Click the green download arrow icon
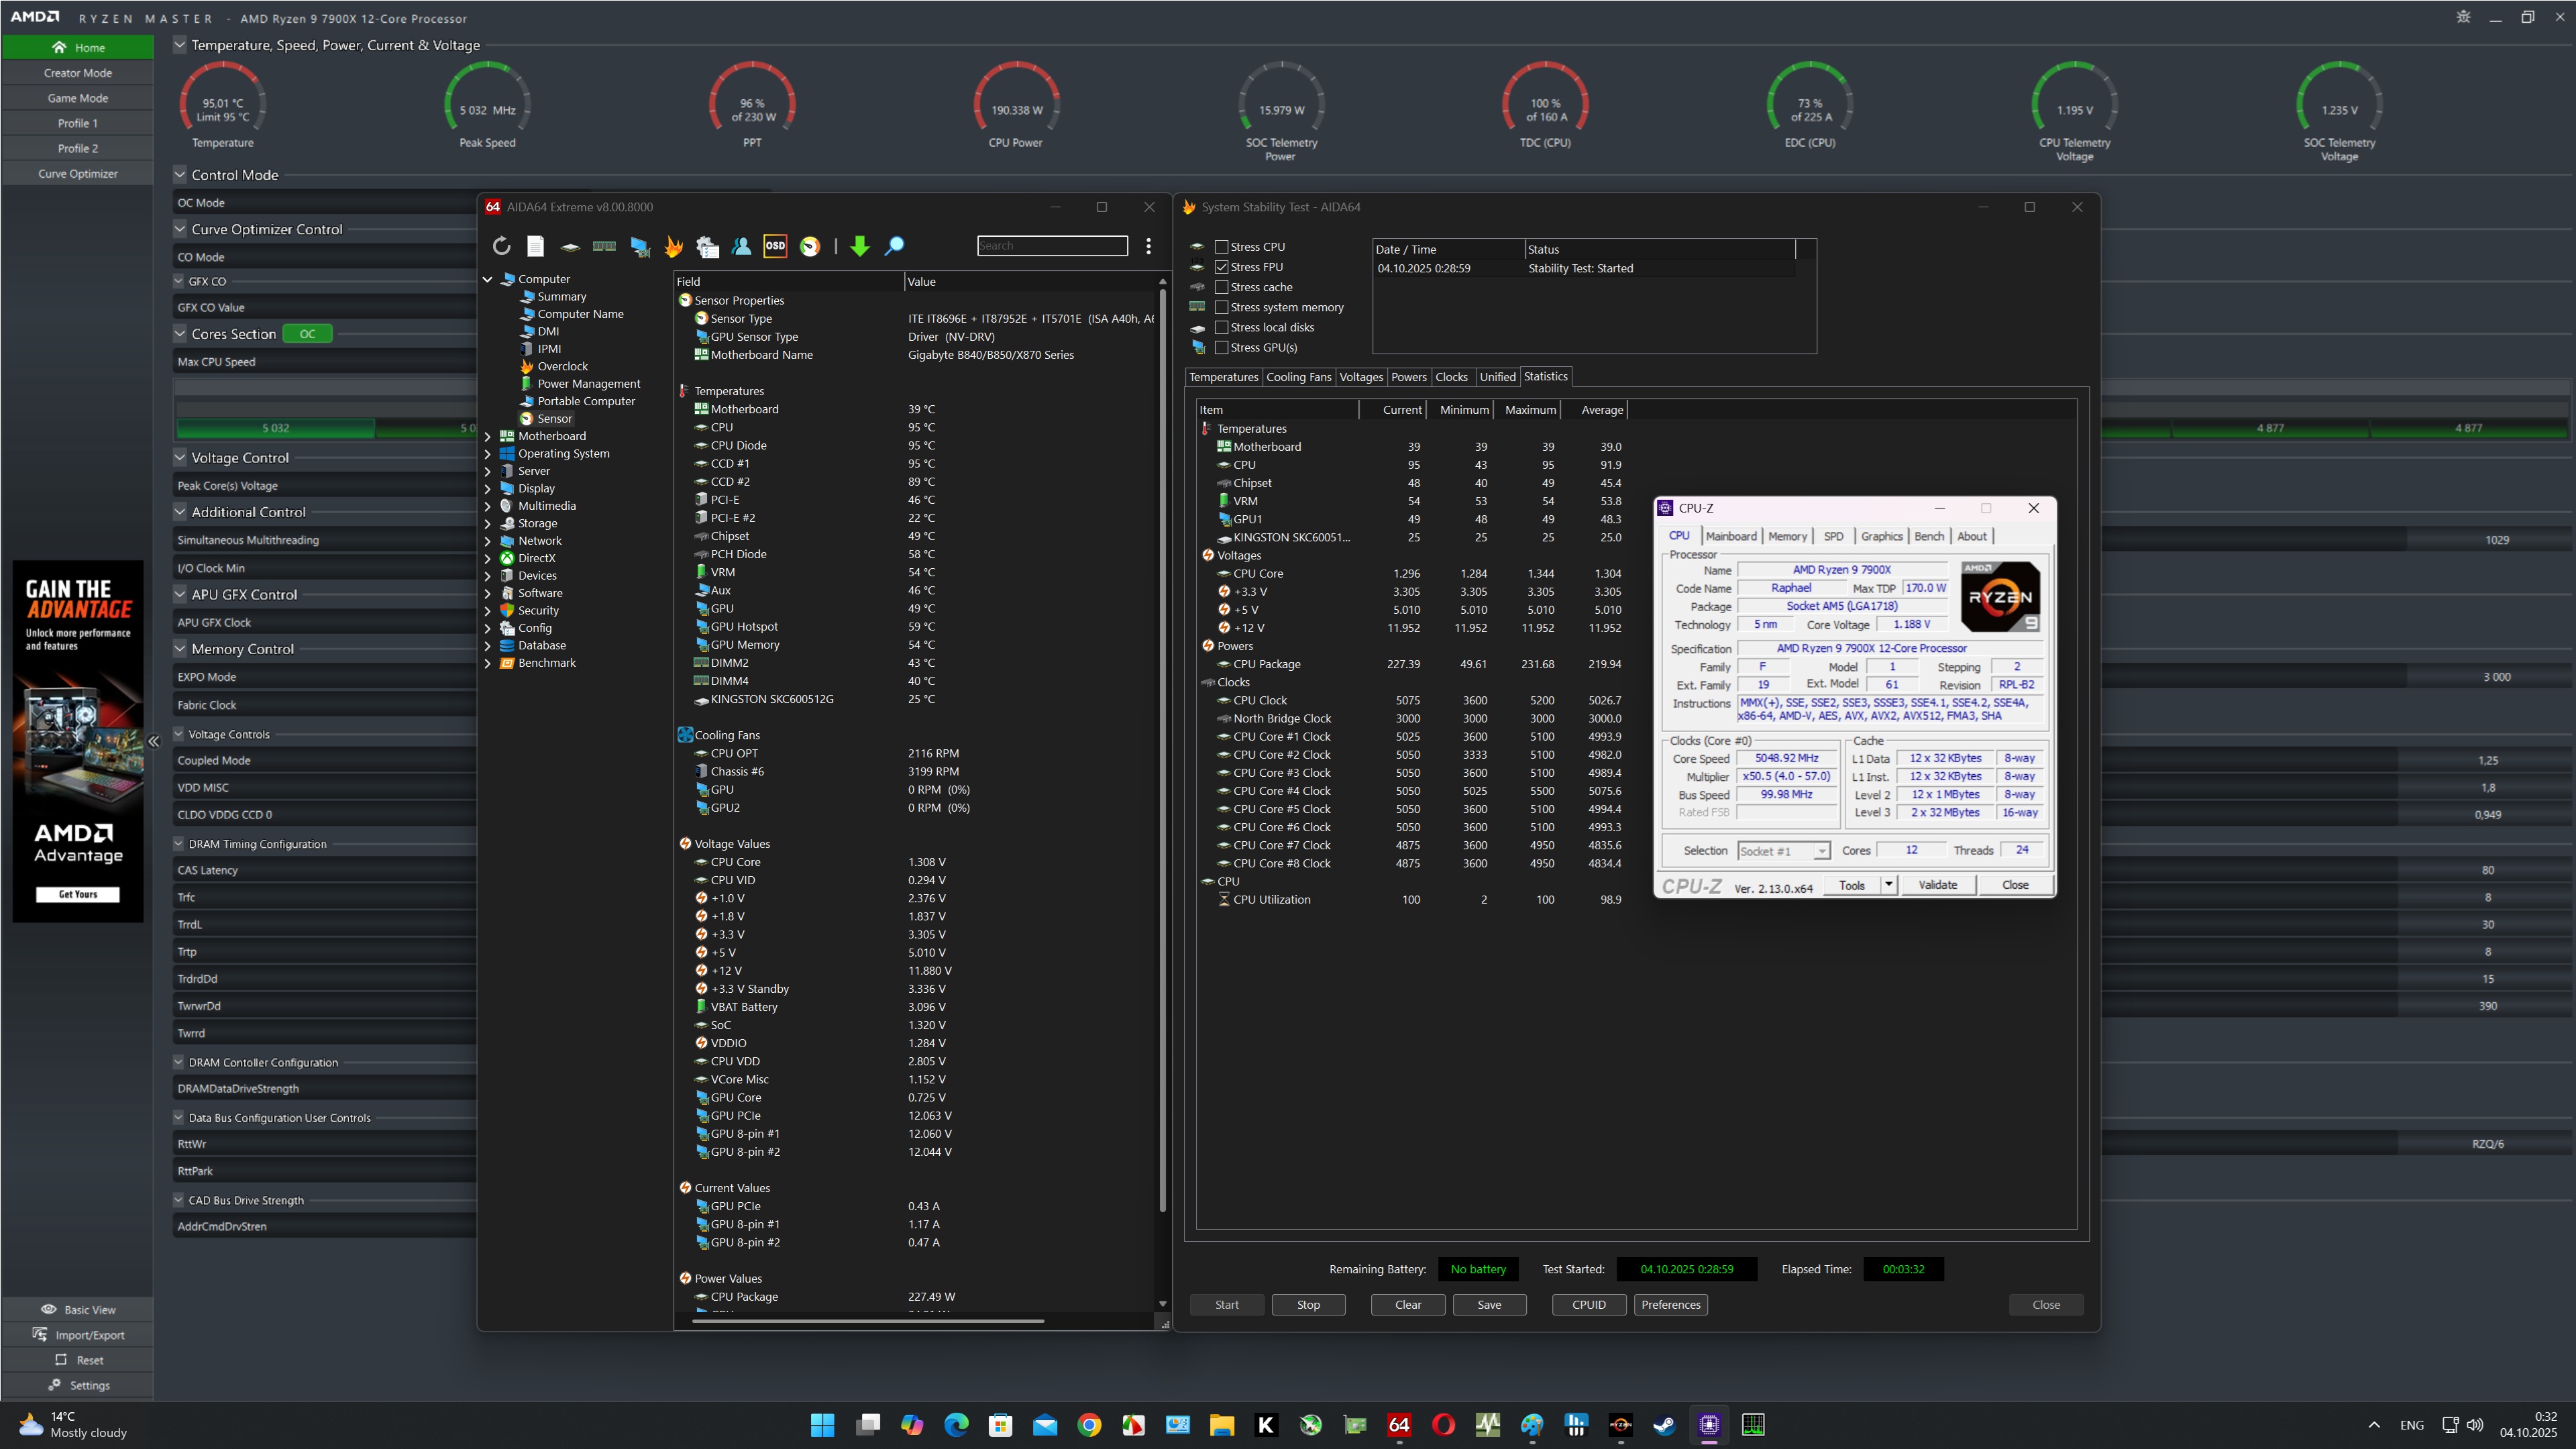This screenshot has height=1449, width=2576. tap(860, 246)
